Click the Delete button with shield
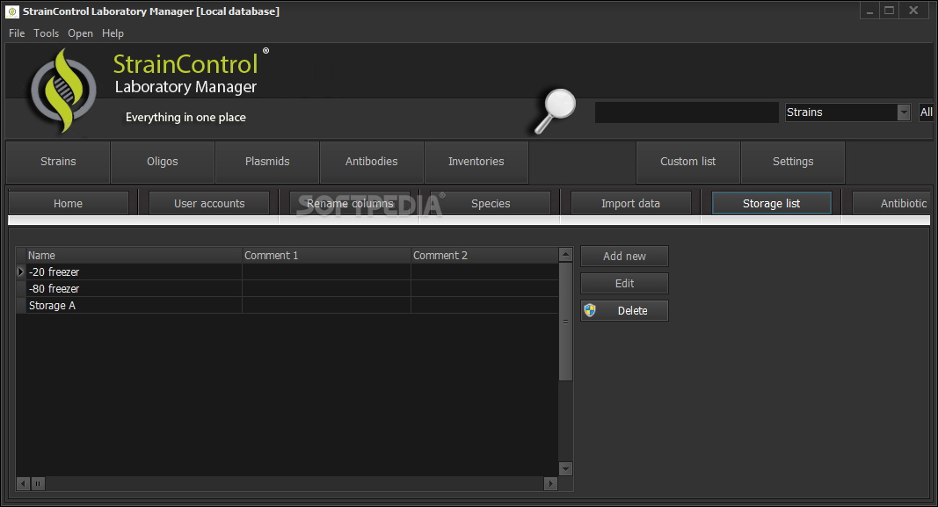This screenshot has width=938, height=507. (624, 311)
